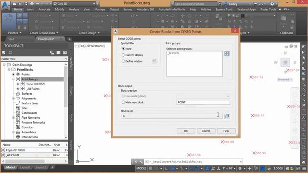This screenshot has width=308, height=173.
Task: Collapse the Point Groups tree node
Action: click(13, 79)
